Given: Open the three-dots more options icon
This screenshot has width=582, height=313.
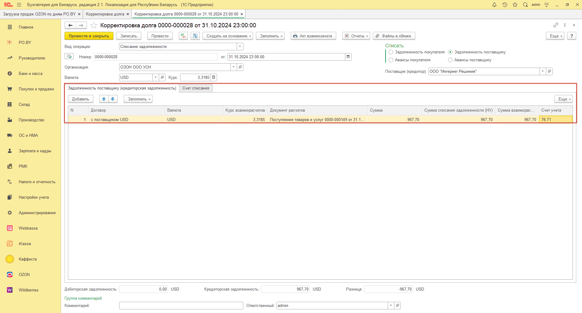Looking at the screenshot, I should [565, 25].
